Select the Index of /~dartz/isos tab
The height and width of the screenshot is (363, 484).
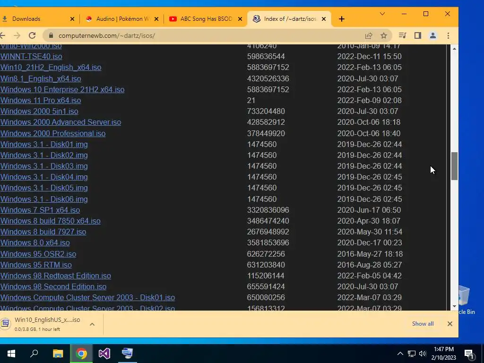(289, 19)
